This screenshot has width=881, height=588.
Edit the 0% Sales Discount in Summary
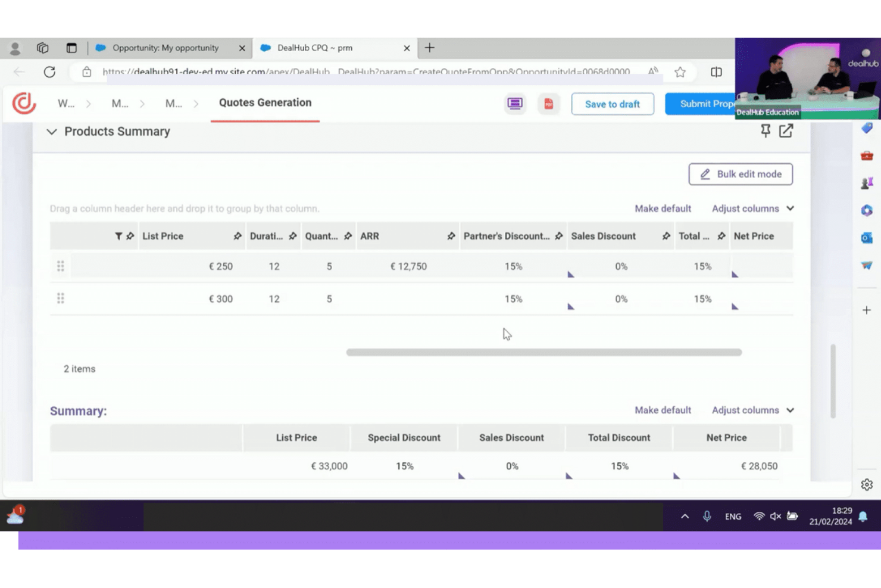click(x=512, y=466)
